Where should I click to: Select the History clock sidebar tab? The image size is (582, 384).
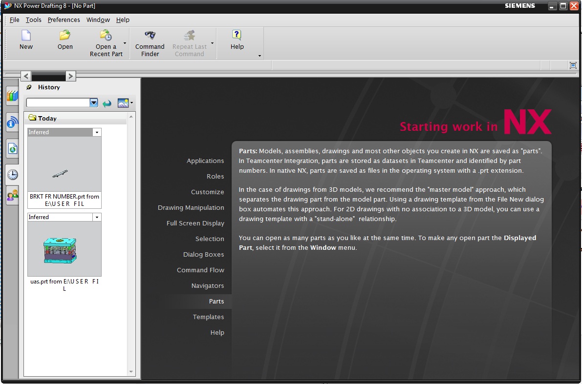click(x=12, y=175)
